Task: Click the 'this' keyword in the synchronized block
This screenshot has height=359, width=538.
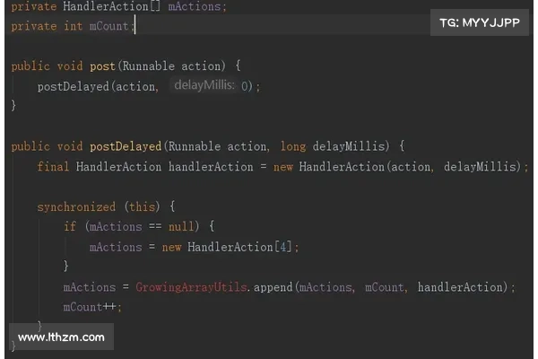Action: click(x=142, y=206)
